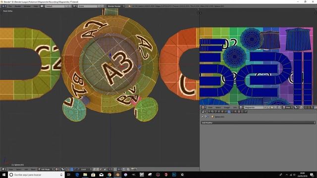The height and width of the screenshot is (178, 317).
Task: Switch to World properties tab
Action: pyautogui.click(x=219, y=111)
